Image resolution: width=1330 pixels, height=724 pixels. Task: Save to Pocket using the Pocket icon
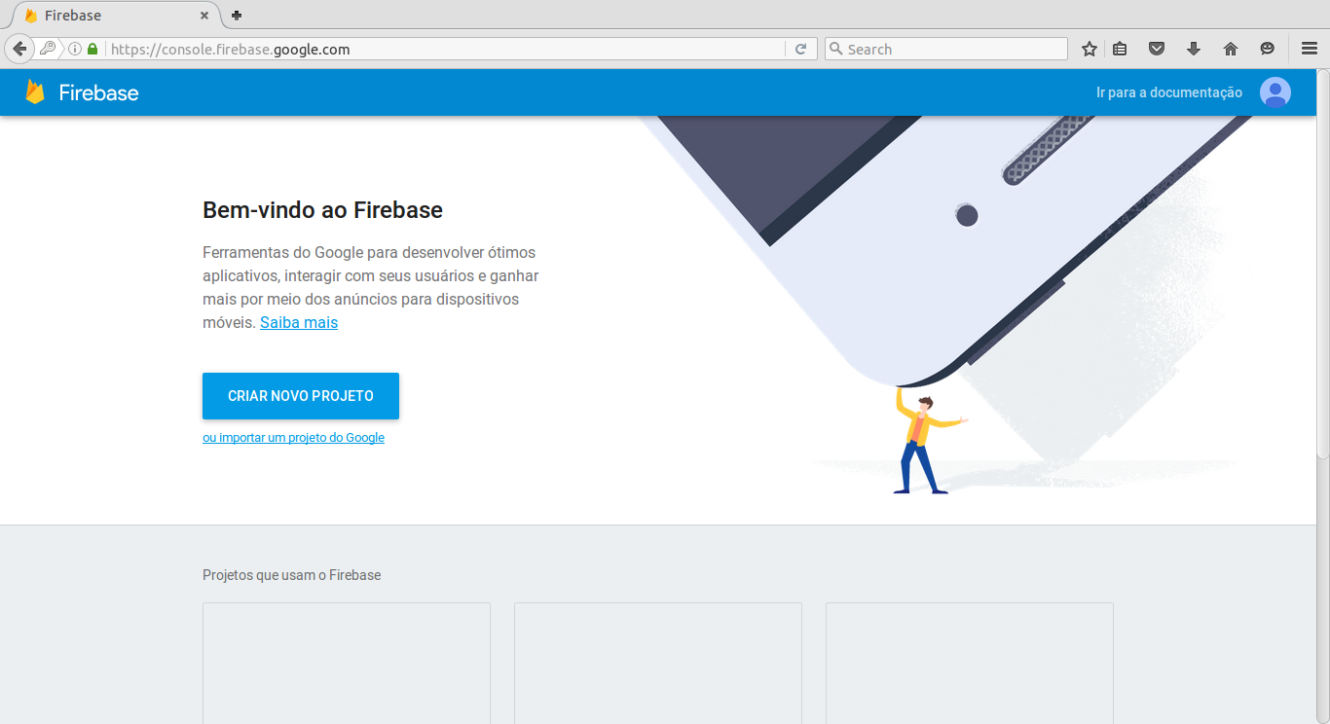1157,49
